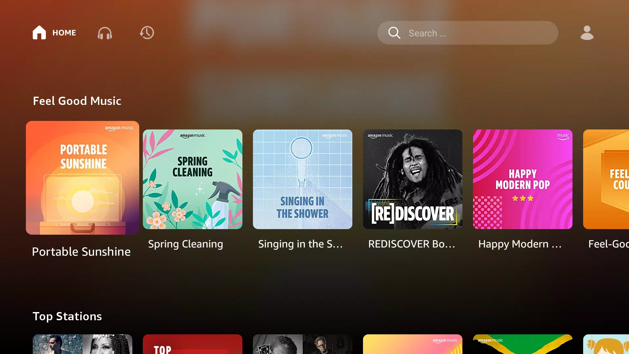
Task: Click the Home navigation icon
Action: 39,32
